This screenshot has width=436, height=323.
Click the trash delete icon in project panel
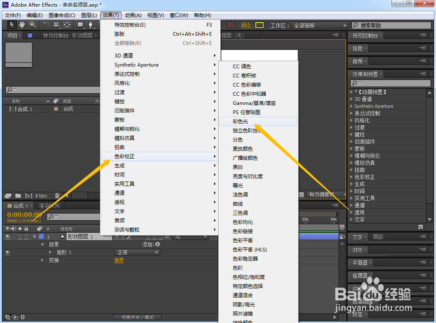(57, 196)
